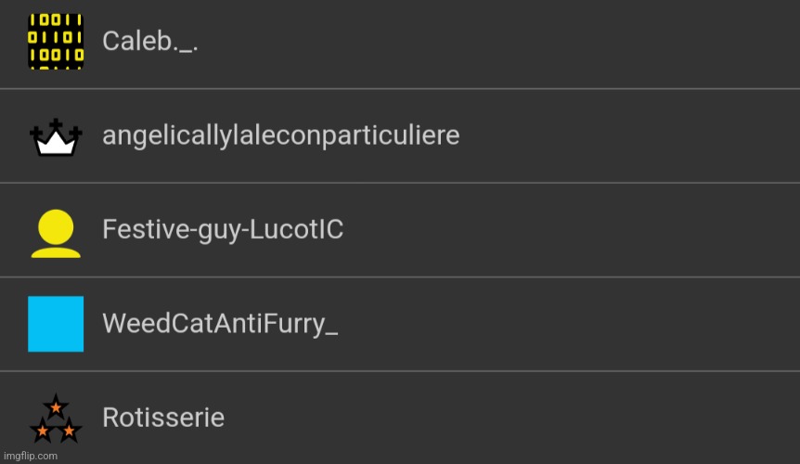Select the empty area of Caleb._.'s row
The height and width of the screenshot is (464, 800).
(557, 42)
